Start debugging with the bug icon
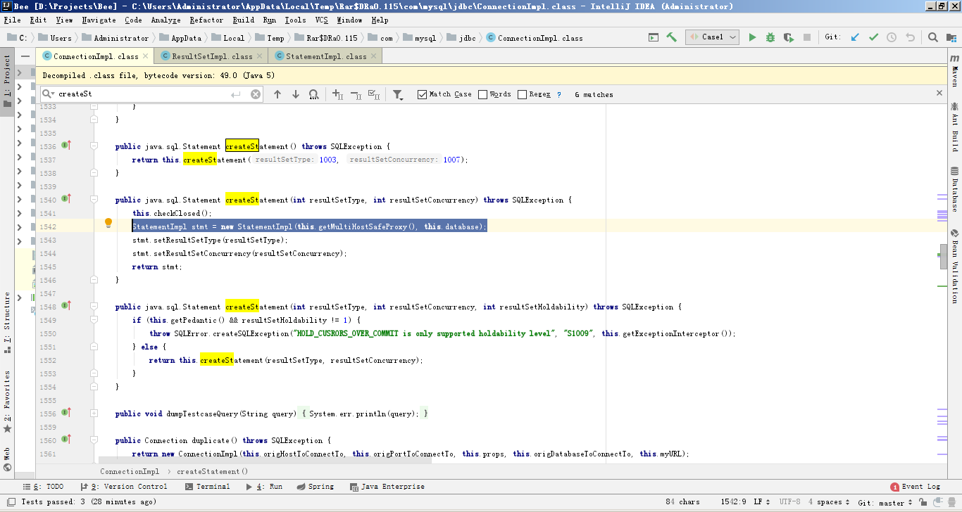962x512 pixels. pyautogui.click(x=770, y=37)
